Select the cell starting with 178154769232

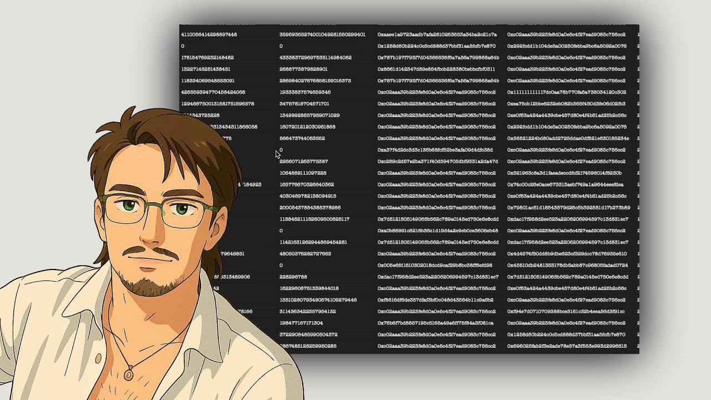click(207, 58)
